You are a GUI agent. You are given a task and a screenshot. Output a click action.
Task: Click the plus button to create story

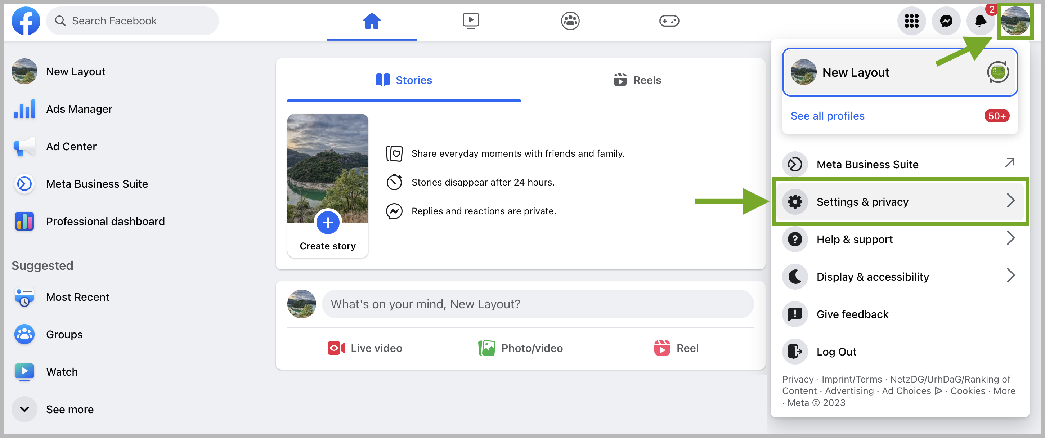tap(327, 222)
